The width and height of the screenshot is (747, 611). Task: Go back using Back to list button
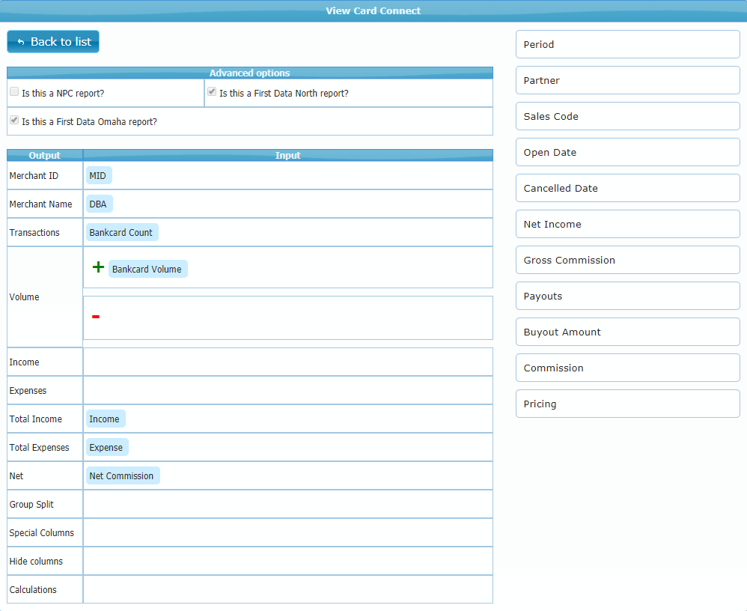53,42
